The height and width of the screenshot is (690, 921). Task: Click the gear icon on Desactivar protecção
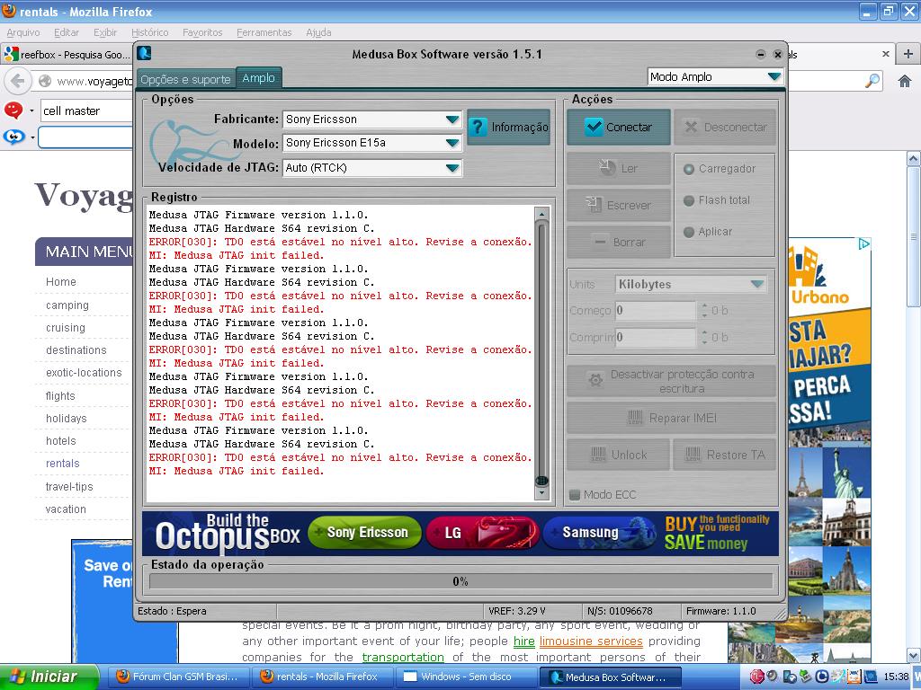[x=595, y=380]
